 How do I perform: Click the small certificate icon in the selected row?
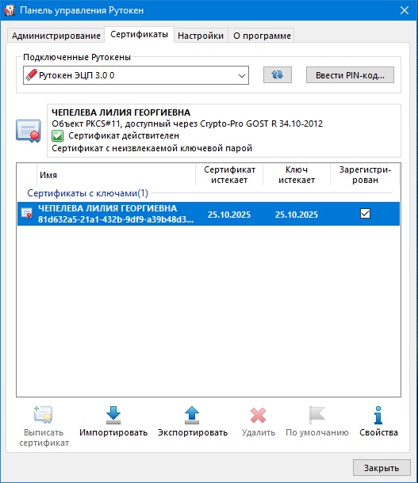[x=26, y=213]
